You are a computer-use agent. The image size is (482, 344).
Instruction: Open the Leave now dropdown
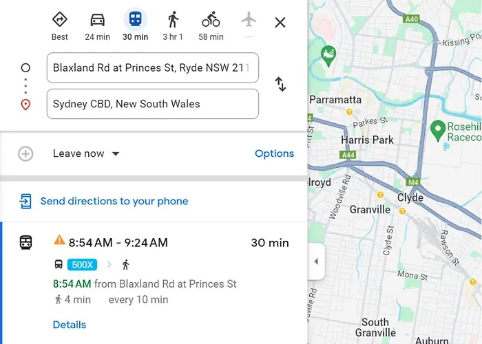pos(86,153)
